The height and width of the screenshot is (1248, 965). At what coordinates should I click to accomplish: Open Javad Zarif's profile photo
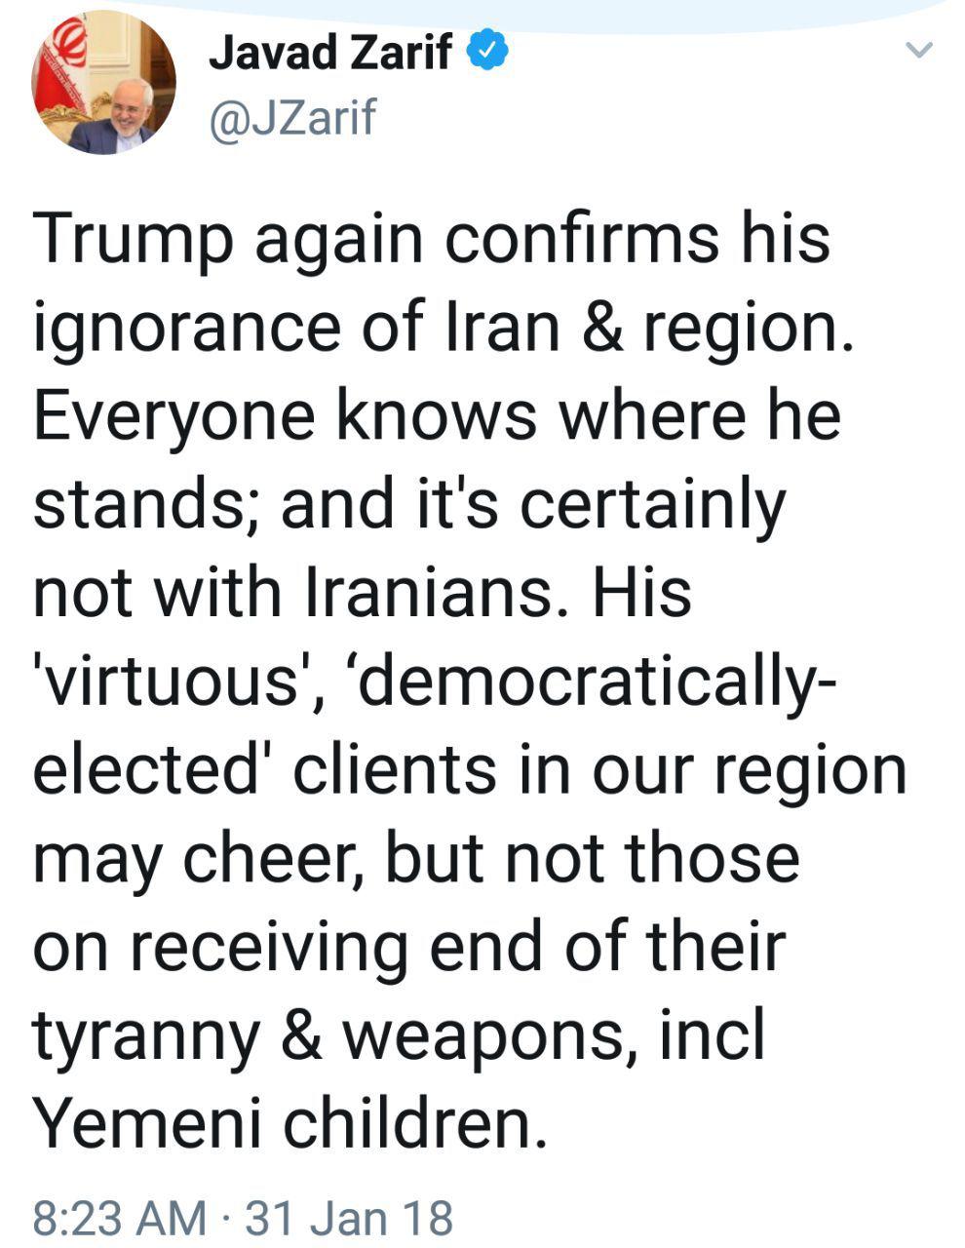coord(104,83)
